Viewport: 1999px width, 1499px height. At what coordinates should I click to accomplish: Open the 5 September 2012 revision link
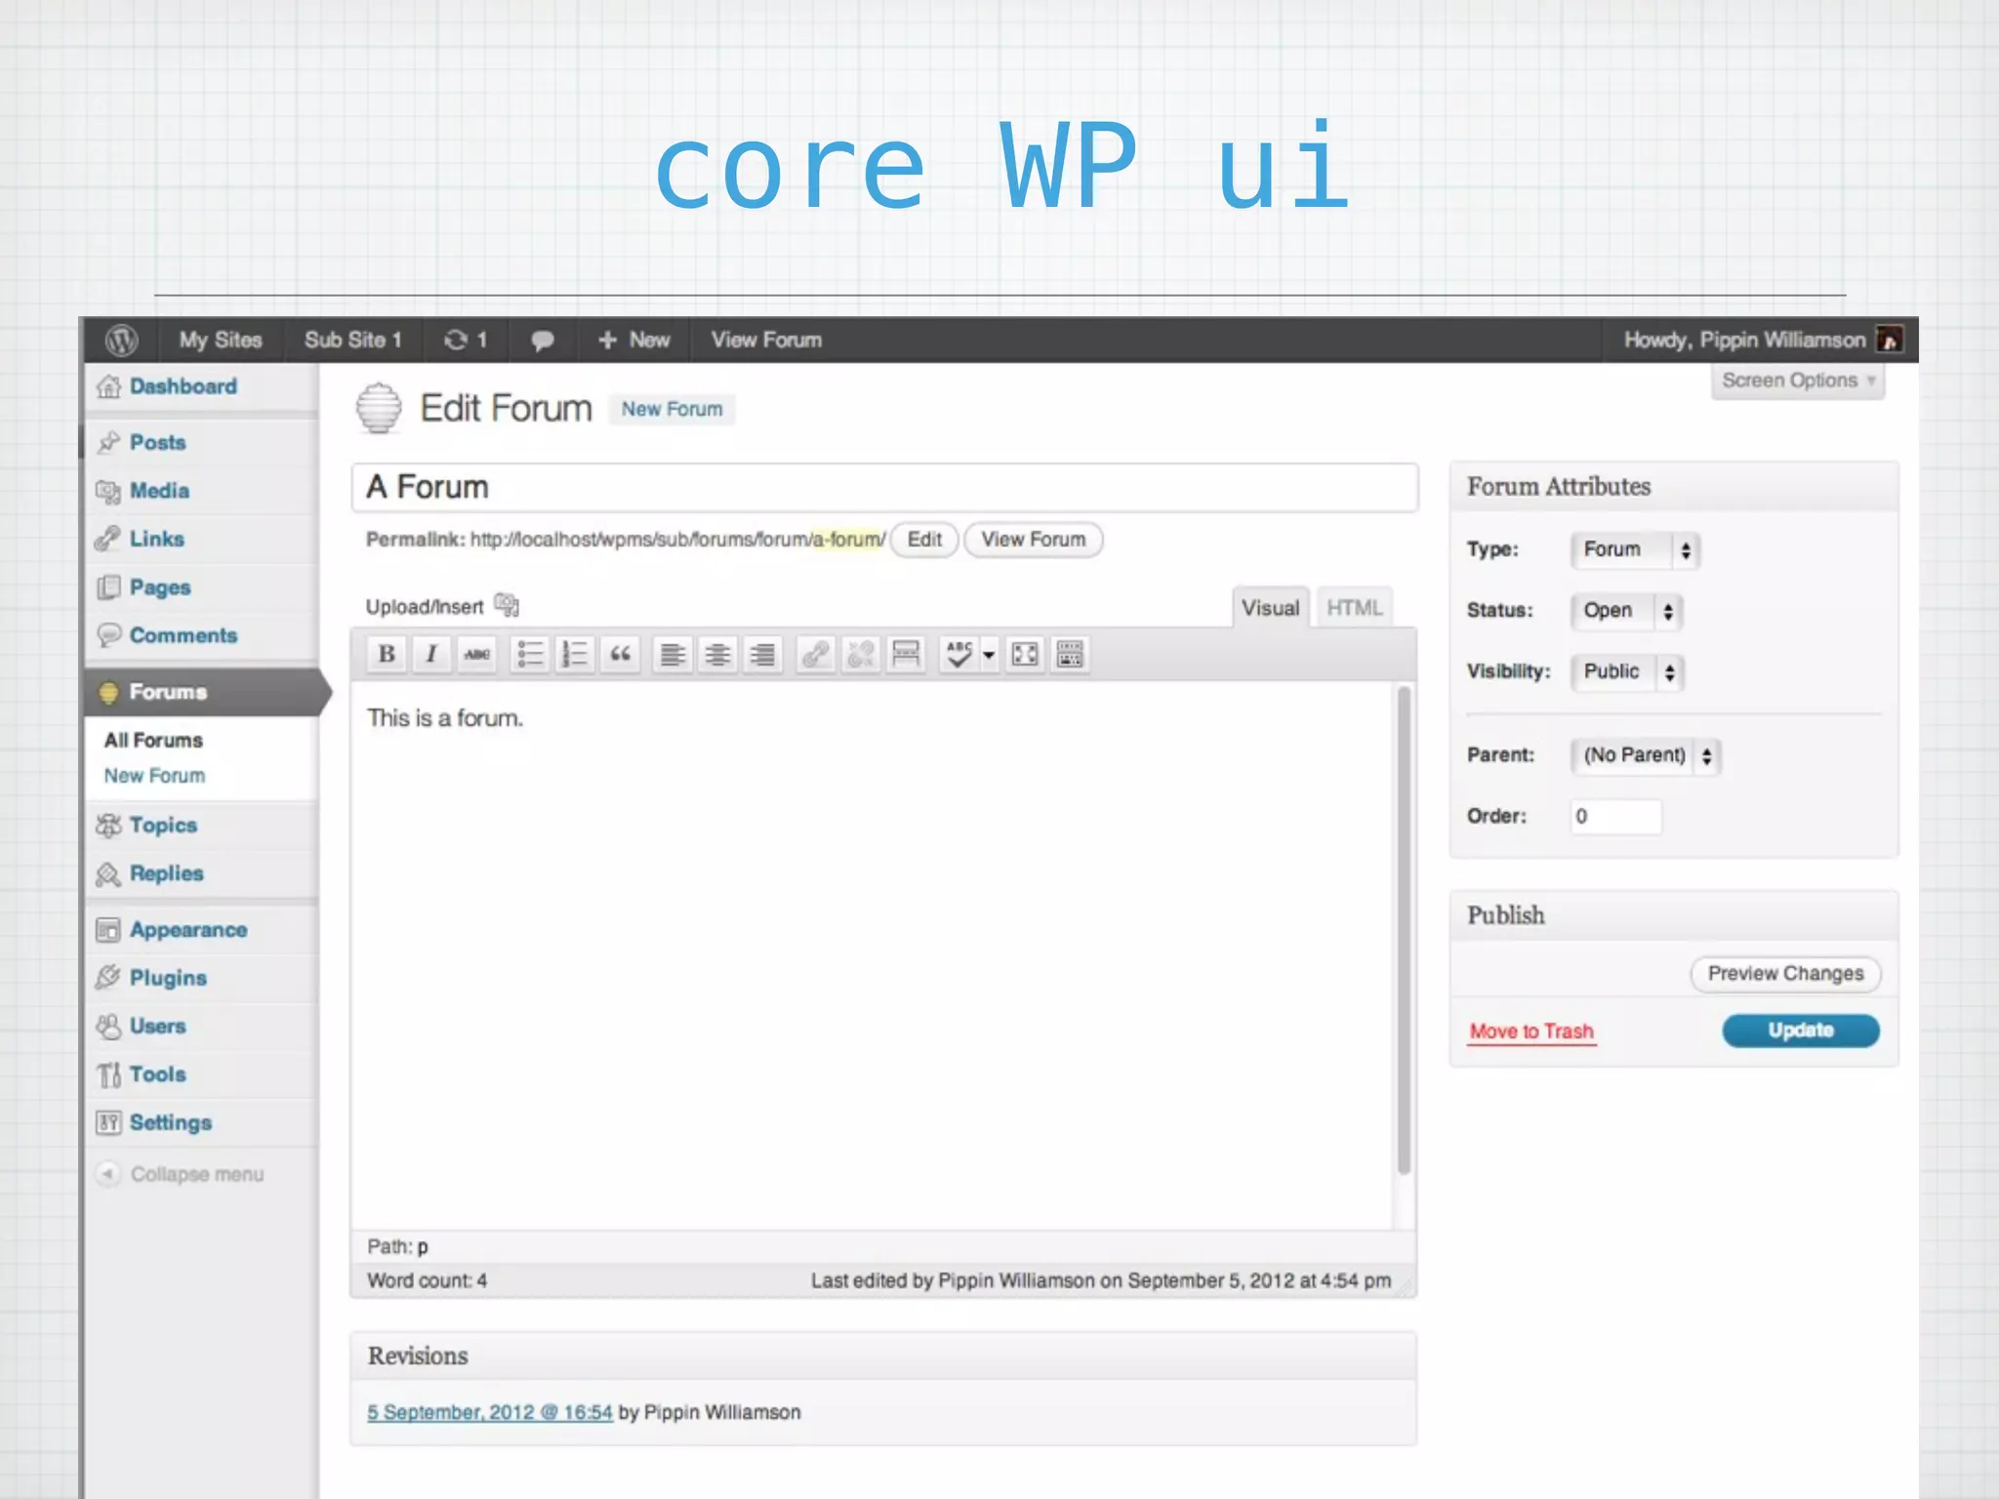coord(490,1412)
